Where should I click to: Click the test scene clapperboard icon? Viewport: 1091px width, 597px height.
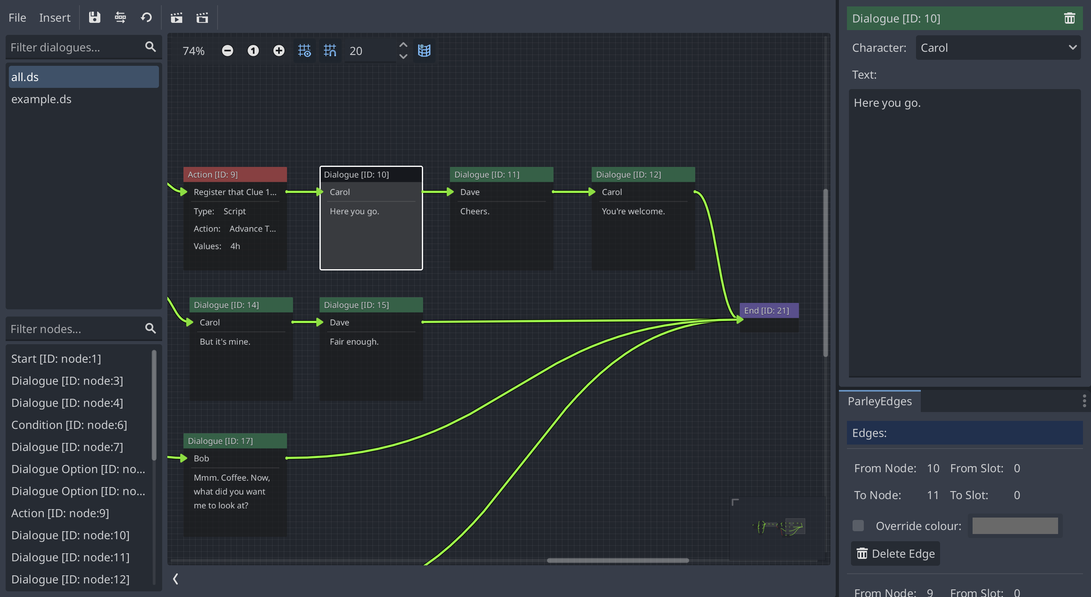click(202, 18)
